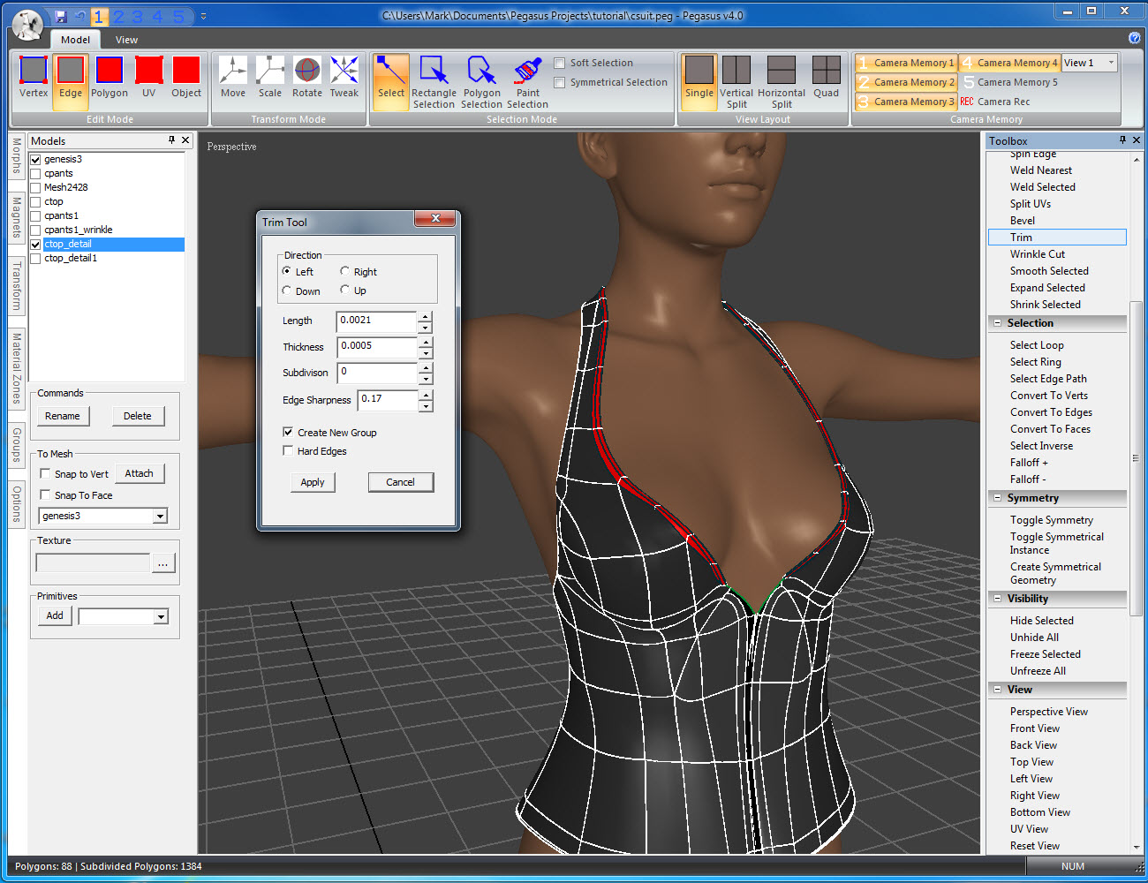Enable Snap to Vert checkbox
Screen dimensions: 1148x883
pyautogui.click(x=45, y=473)
